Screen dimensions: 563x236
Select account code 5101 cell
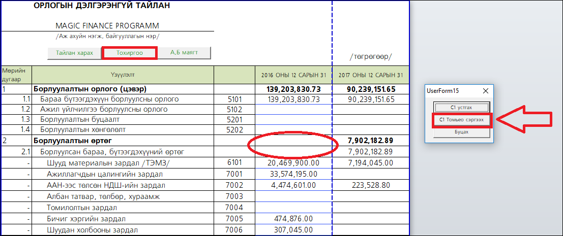(233, 99)
